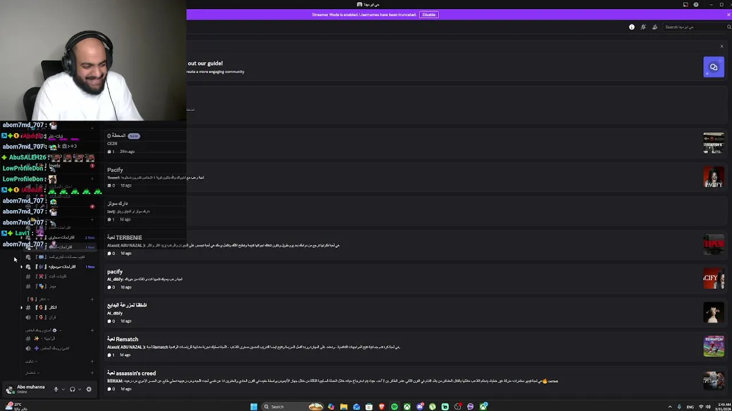View the Rematch post thumbnail
The width and height of the screenshot is (732, 411).
tap(714, 346)
